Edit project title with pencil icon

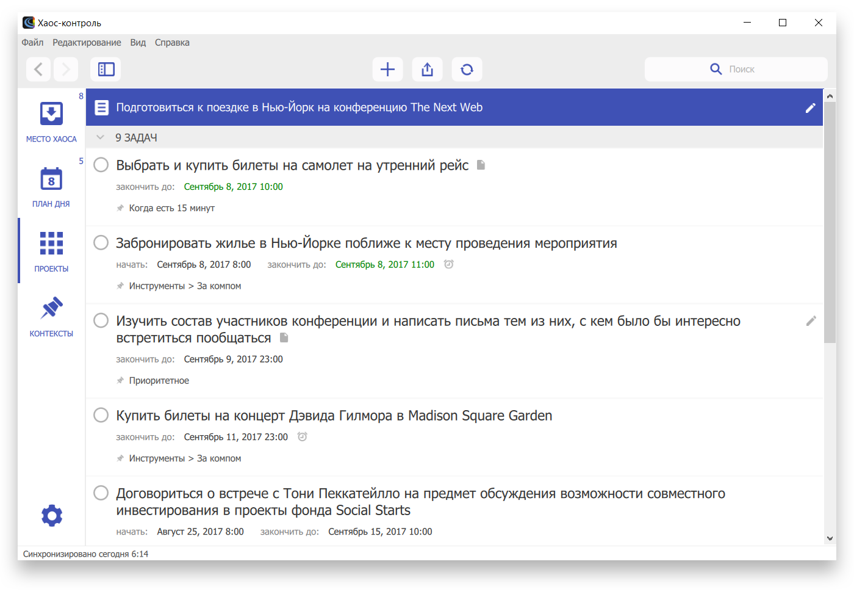point(810,108)
